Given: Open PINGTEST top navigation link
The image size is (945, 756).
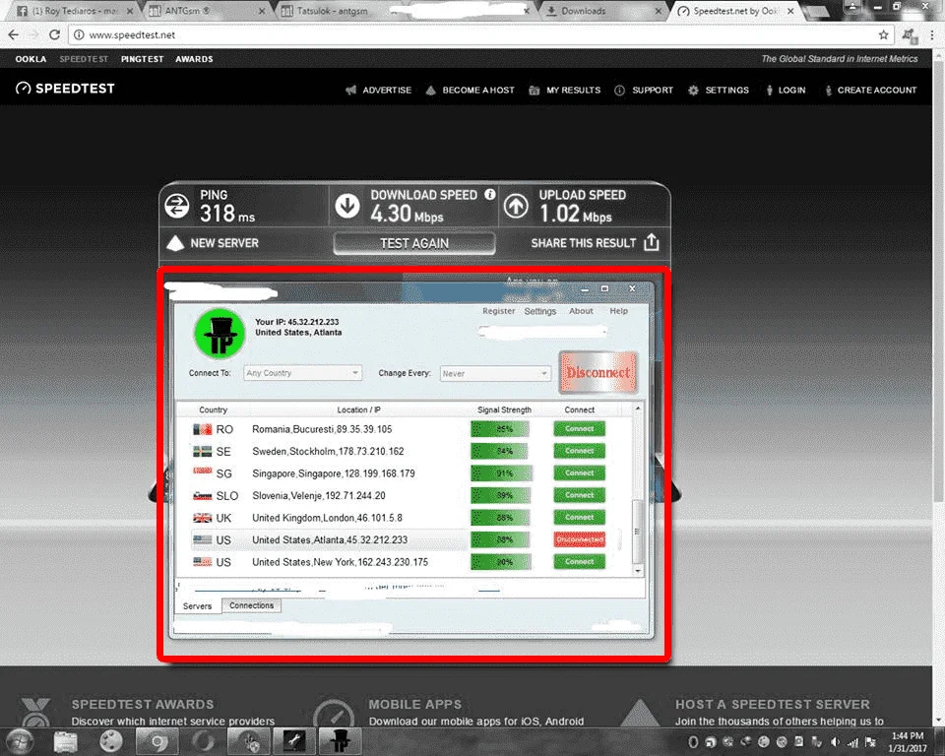Looking at the screenshot, I should coord(142,59).
